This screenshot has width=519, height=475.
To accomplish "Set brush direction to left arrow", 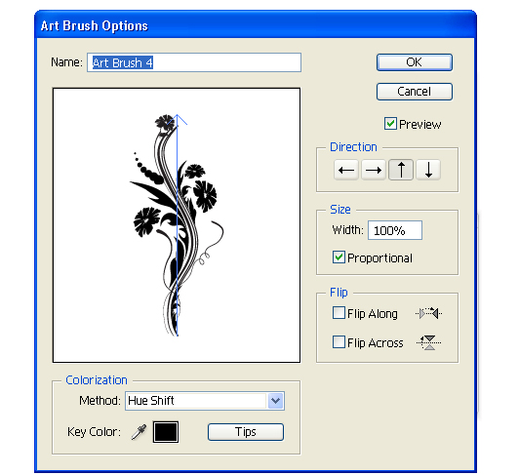I will [346, 170].
